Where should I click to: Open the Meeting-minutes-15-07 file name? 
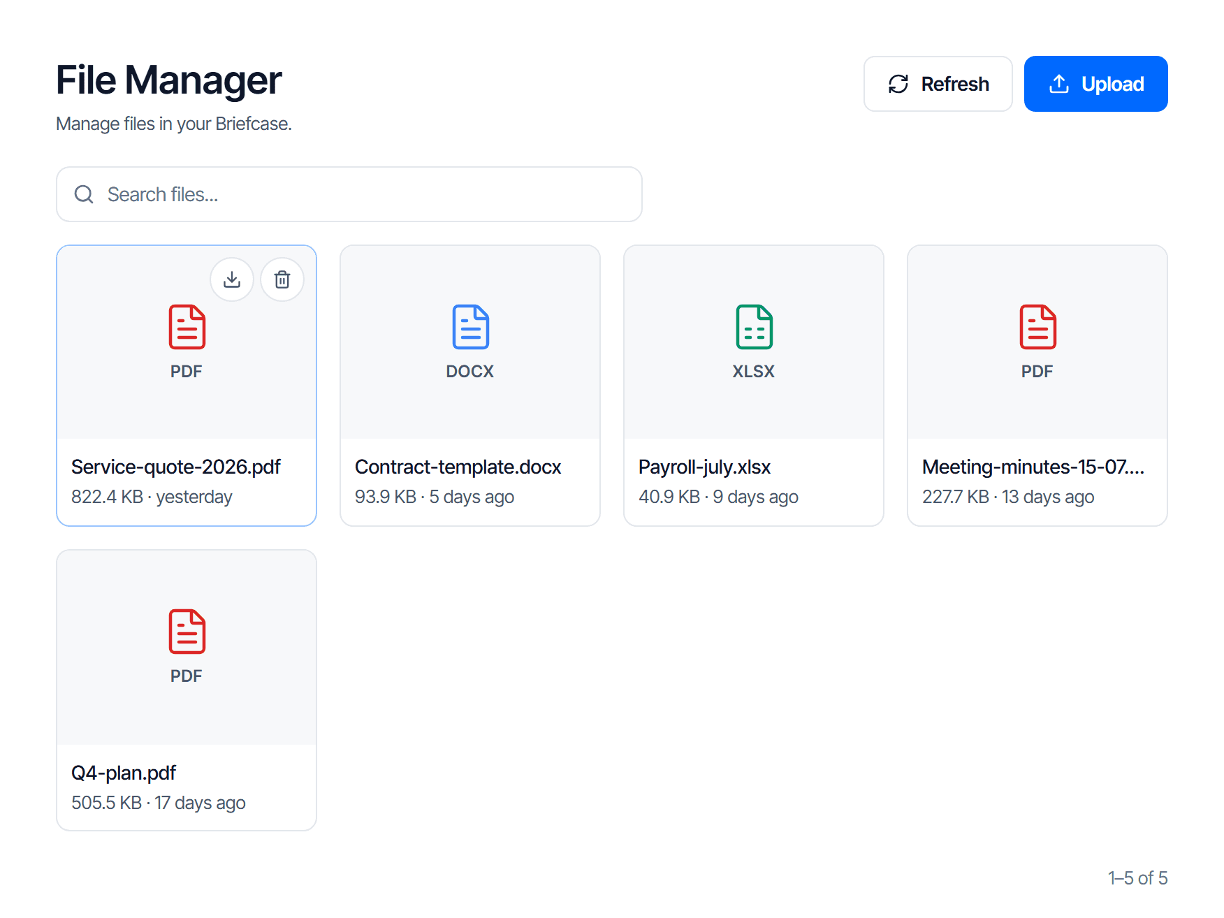1033,467
